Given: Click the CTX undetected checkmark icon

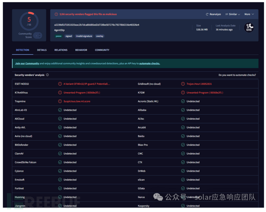Looking at the screenshot, I should (183, 162).
